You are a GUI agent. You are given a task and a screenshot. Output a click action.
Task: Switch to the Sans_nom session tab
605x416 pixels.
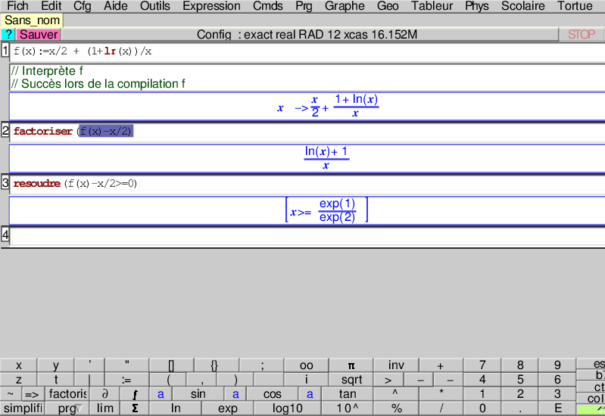(33, 20)
